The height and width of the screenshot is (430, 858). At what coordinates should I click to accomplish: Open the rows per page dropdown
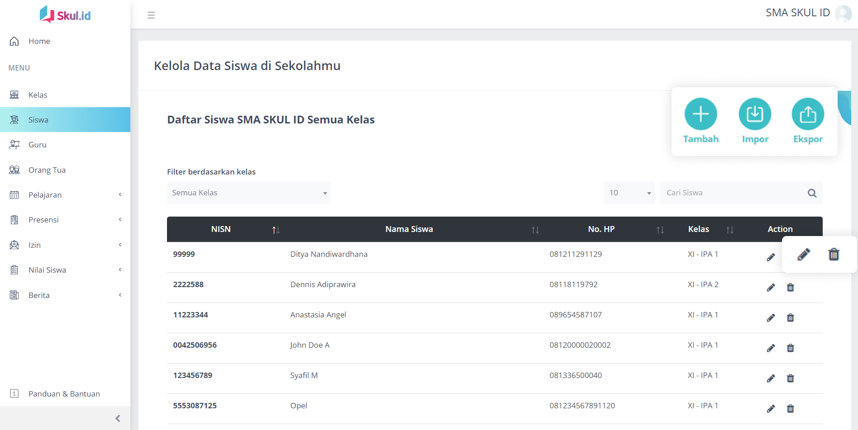click(629, 193)
